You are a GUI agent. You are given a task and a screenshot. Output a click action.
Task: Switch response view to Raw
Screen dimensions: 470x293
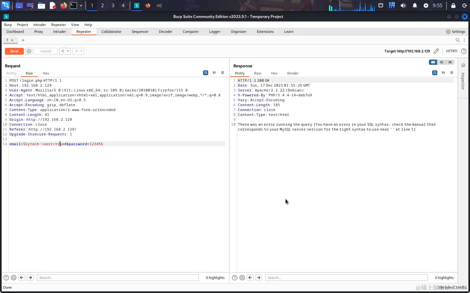click(x=258, y=73)
